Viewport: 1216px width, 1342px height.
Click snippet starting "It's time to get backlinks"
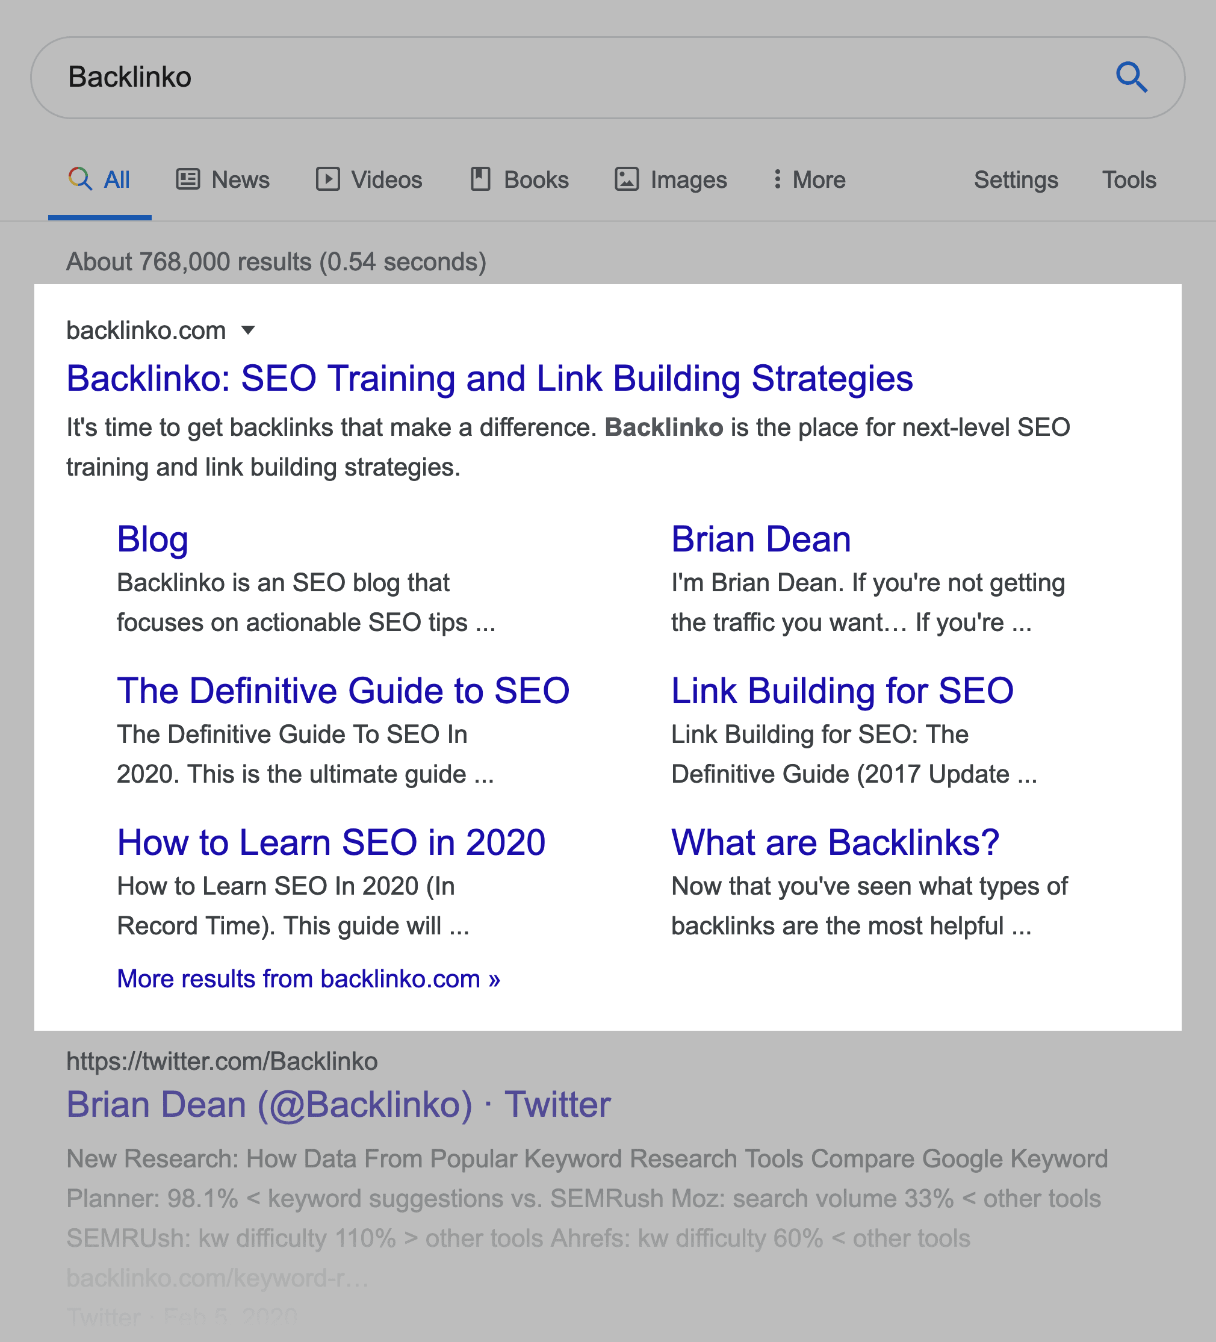(568, 447)
